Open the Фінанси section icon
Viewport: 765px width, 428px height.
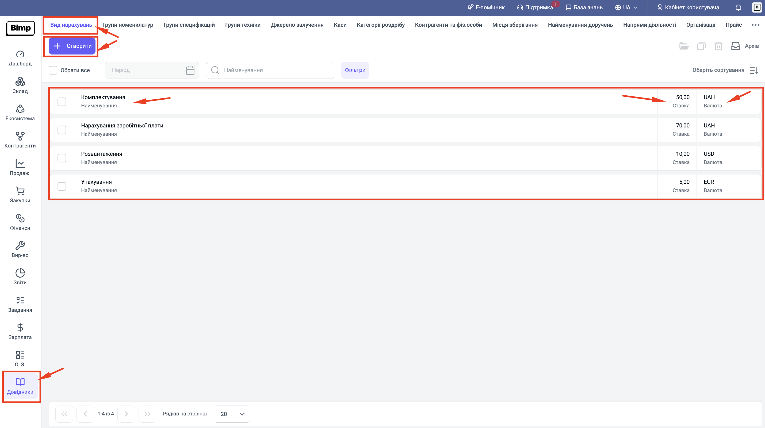pyautogui.click(x=20, y=218)
